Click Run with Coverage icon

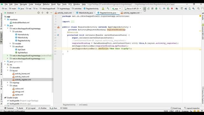click(160, 9)
